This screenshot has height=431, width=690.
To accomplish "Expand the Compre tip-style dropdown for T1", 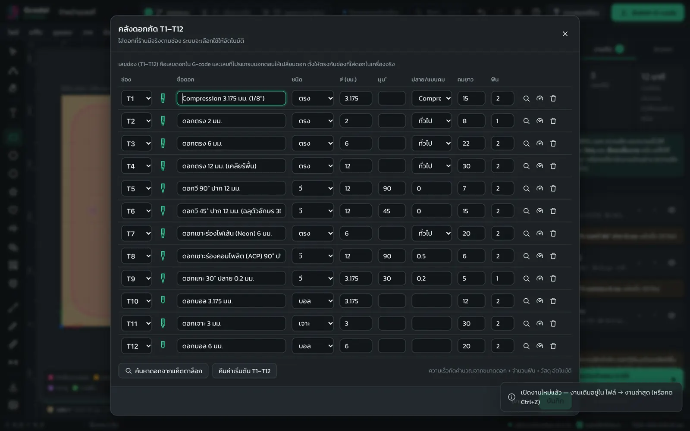I will pos(432,98).
